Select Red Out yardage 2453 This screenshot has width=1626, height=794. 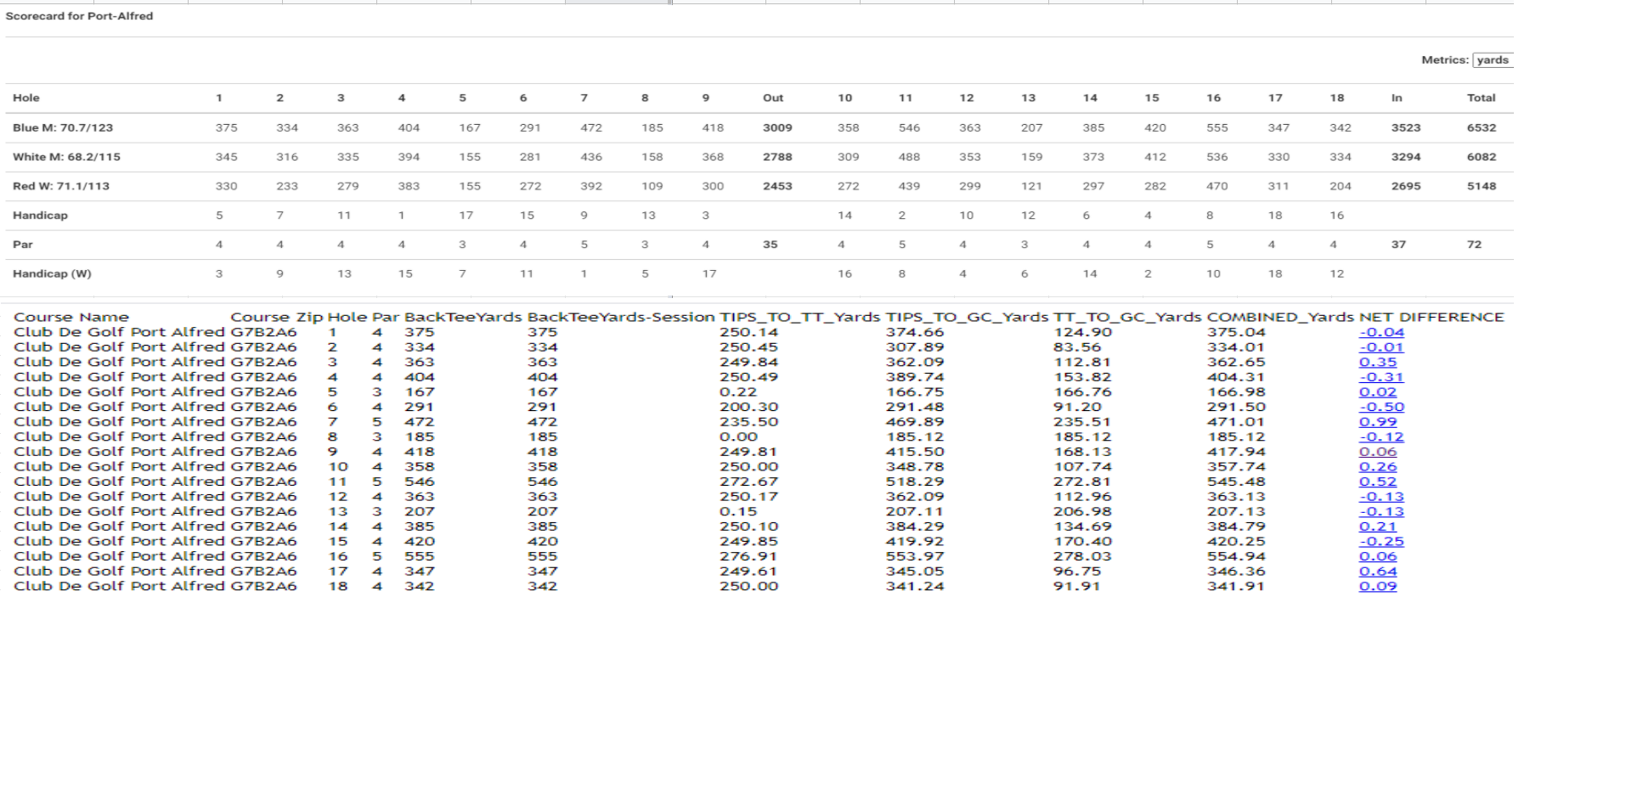[x=777, y=186]
